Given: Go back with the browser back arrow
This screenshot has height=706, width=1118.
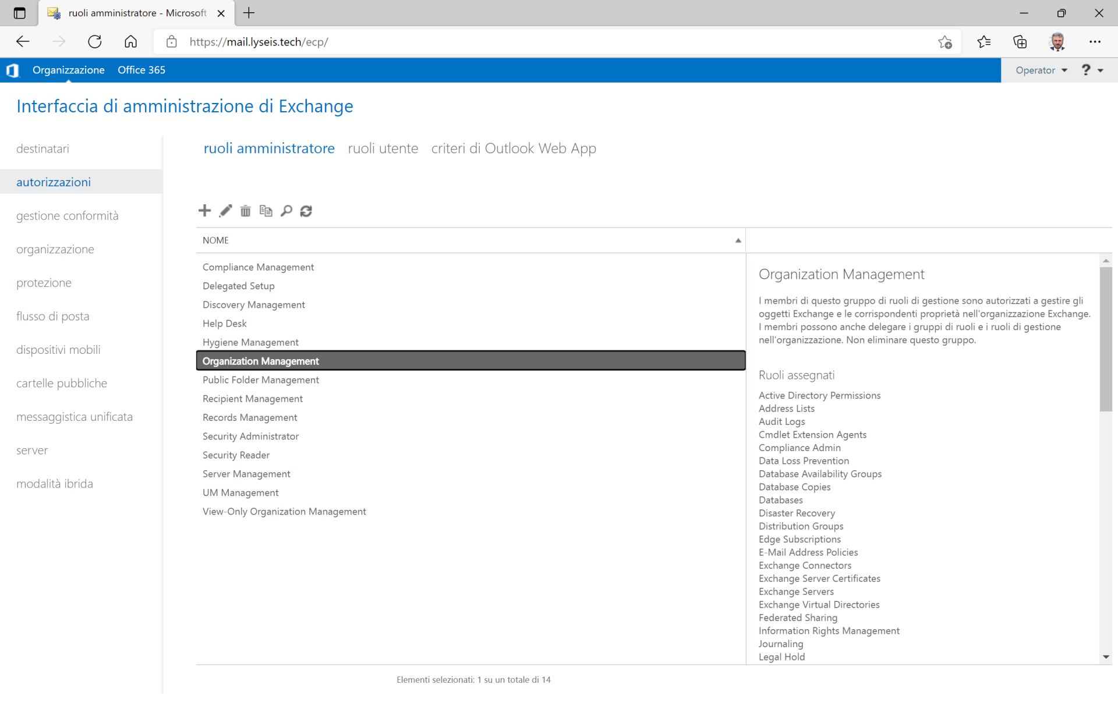Looking at the screenshot, I should pyautogui.click(x=23, y=42).
